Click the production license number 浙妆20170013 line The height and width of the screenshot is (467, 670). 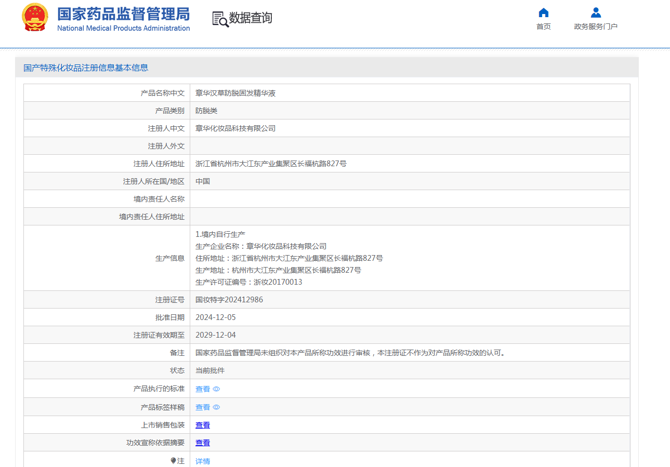pyautogui.click(x=248, y=282)
